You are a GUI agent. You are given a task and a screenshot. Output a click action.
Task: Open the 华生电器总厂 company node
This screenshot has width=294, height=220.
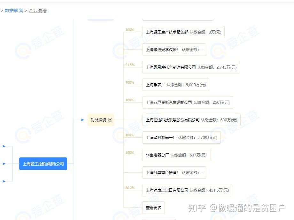[176, 155]
